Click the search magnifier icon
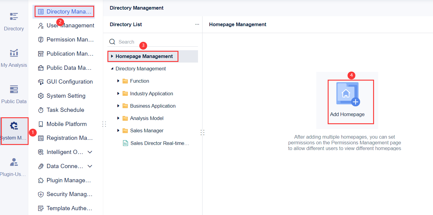The width and height of the screenshot is (433, 215). (112, 42)
